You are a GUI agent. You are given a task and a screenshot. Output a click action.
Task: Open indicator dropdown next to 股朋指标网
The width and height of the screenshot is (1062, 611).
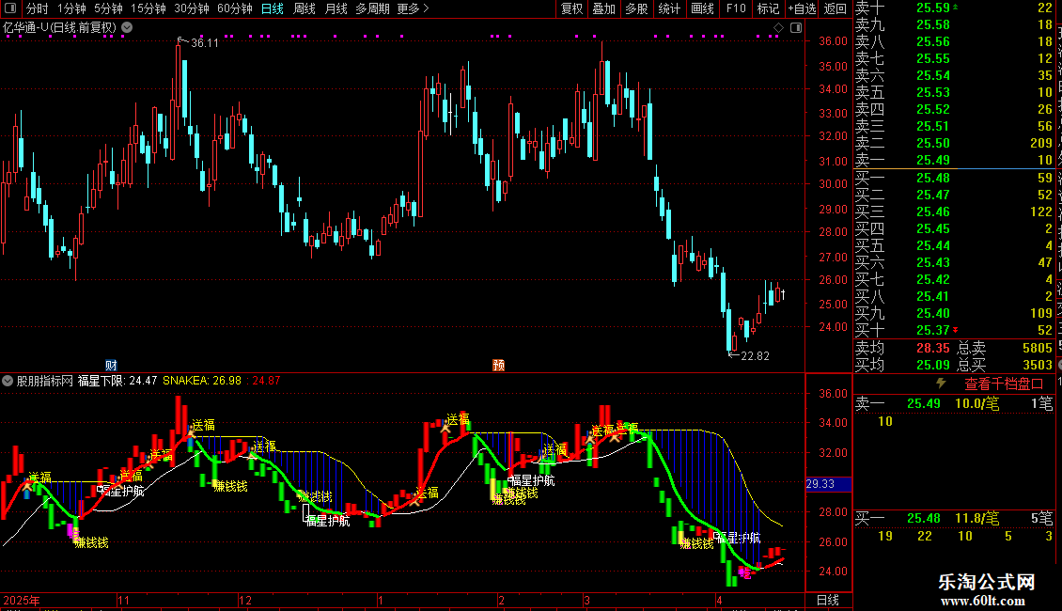(x=8, y=381)
